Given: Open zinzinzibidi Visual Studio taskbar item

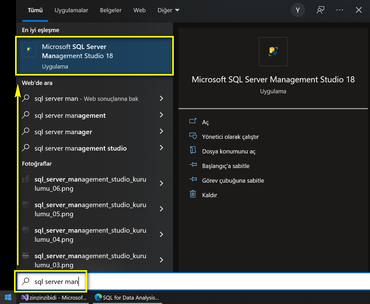Looking at the screenshot, I should click(54, 297).
